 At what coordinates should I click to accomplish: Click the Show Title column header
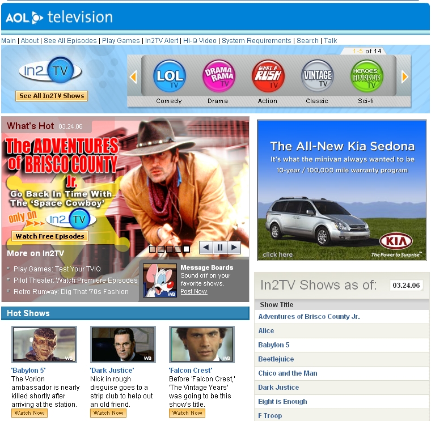tap(277, 304)
